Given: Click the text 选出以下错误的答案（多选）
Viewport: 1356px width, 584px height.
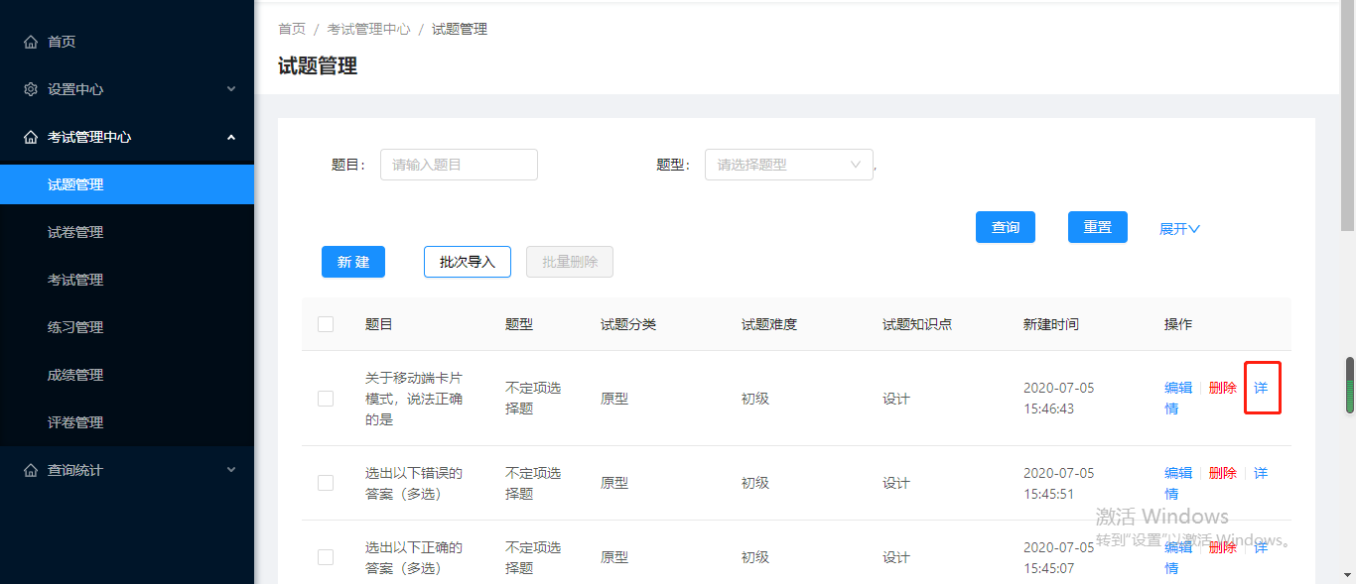Looking at the screenshot, I should pos(414,483).
